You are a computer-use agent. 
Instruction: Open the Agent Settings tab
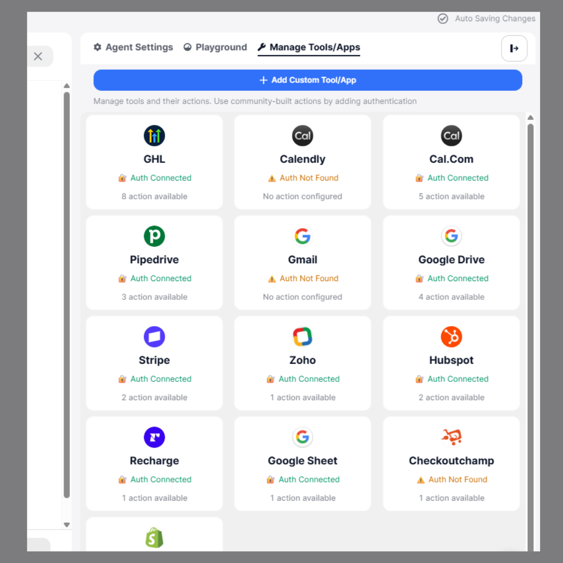133,47
